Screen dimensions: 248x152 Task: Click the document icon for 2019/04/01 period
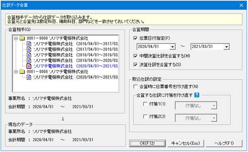click(29, 61)
